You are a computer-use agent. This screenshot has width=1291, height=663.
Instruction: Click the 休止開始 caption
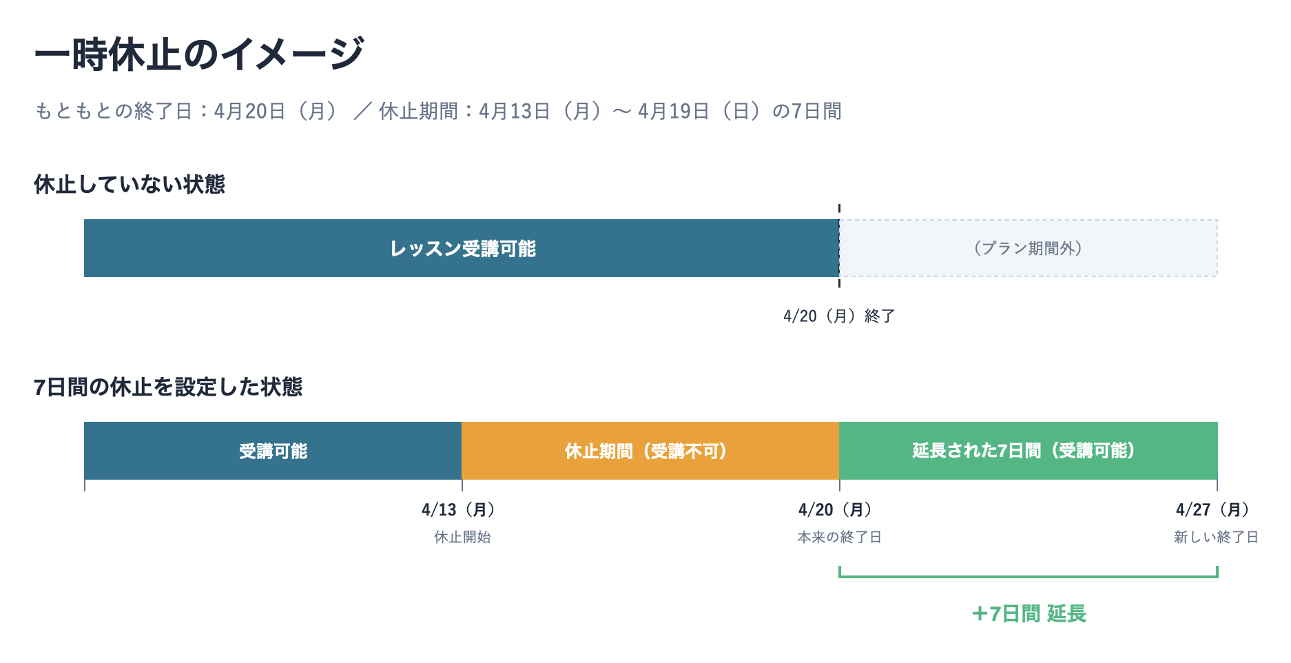click(462, 537)
